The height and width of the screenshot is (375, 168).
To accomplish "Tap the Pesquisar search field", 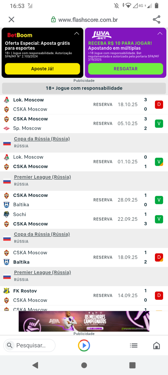I will coord(29,345).
